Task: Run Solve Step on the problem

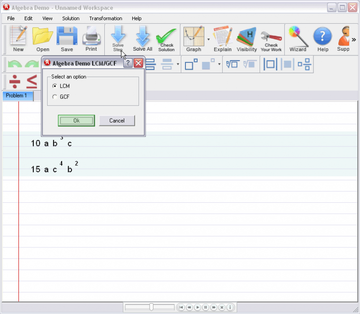Action: click(x=118, y=39)
